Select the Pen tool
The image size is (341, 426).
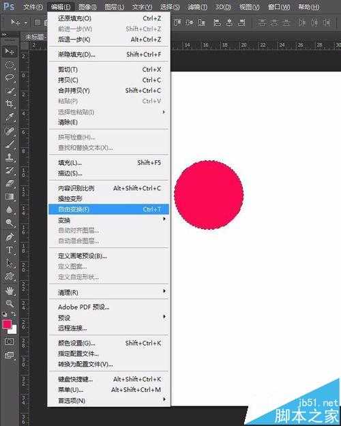(10, 237)
